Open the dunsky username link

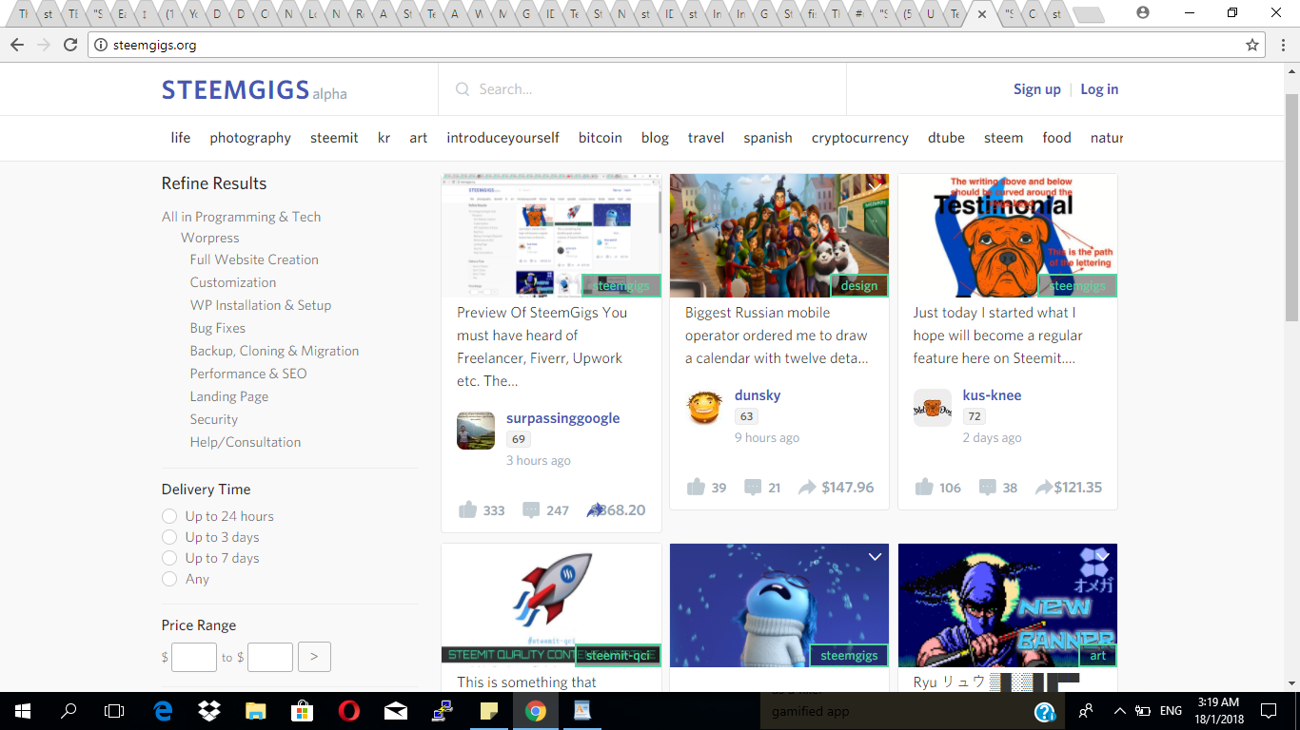758,395
